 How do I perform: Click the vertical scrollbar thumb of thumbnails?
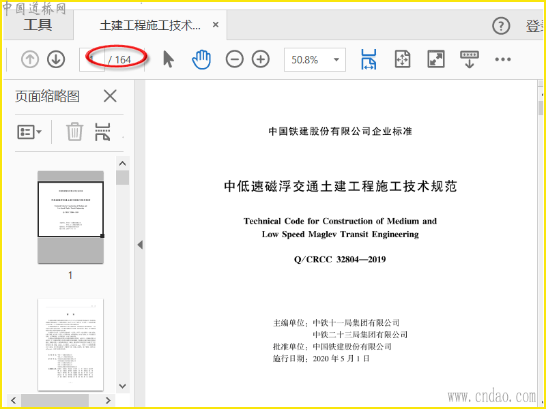pyautogui.click(x=123, y=177)
